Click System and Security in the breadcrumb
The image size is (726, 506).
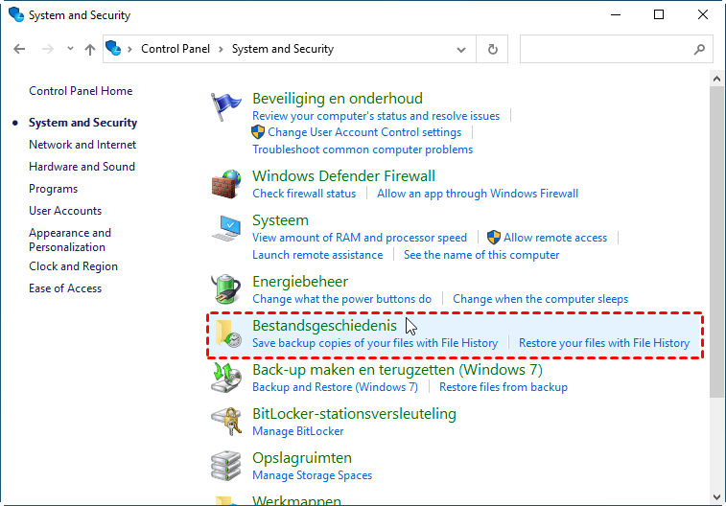tap(283, 49)
